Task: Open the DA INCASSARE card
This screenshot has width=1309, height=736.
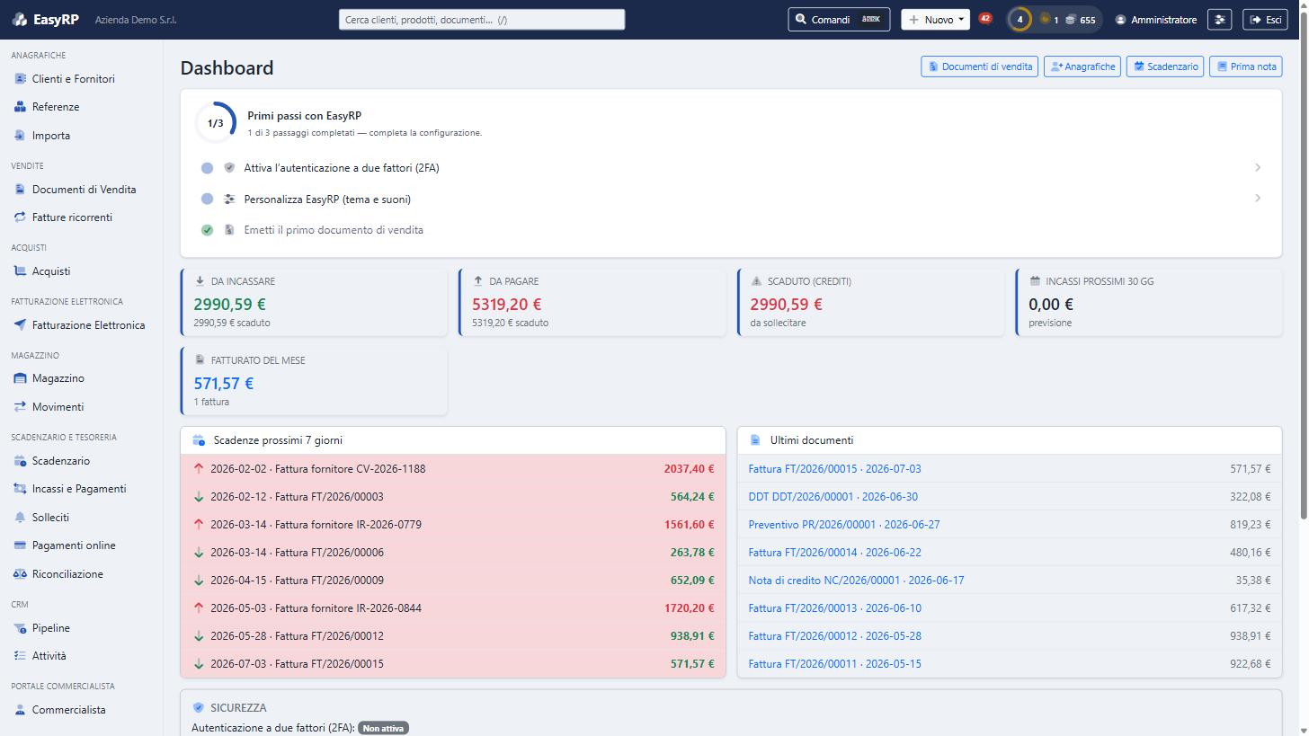Action: 314,303
